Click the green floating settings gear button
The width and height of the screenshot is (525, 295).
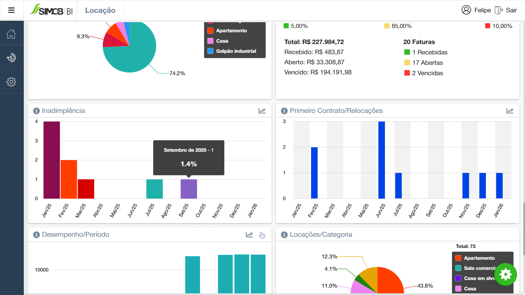(506, 274)
